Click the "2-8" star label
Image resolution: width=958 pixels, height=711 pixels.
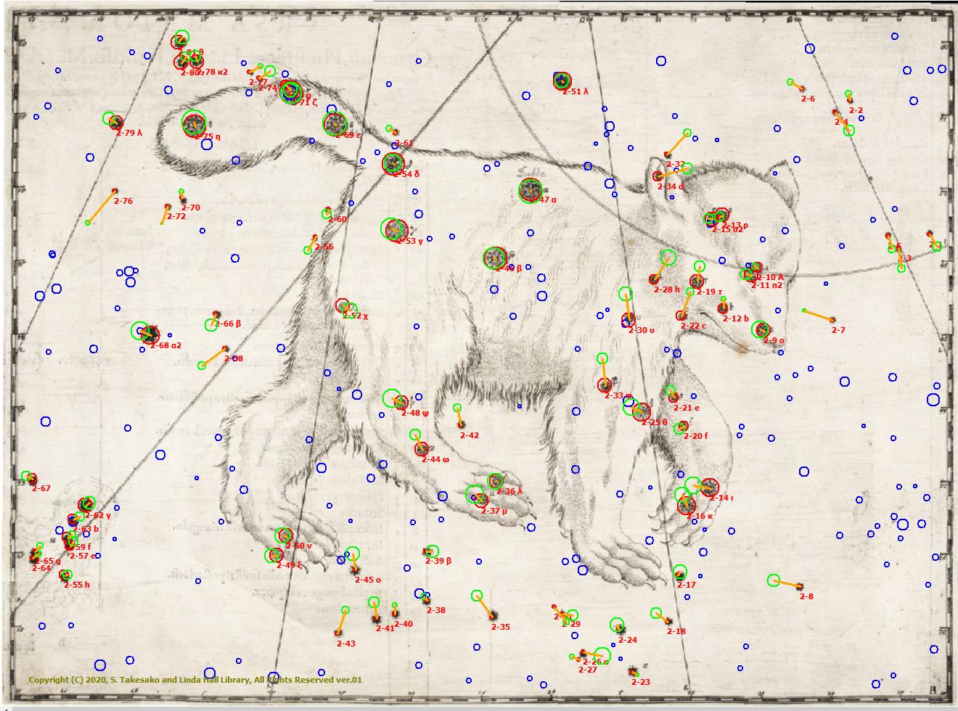[806, 596]
